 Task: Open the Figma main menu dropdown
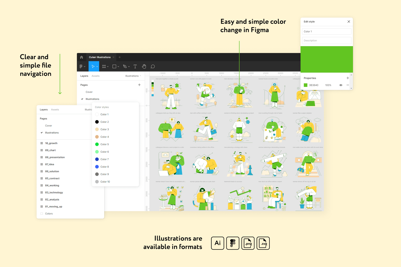pyautogui.click(x=82, y=67)
